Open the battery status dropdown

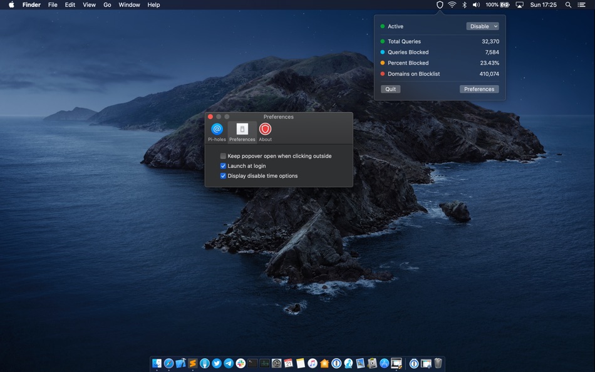point(504,5)
